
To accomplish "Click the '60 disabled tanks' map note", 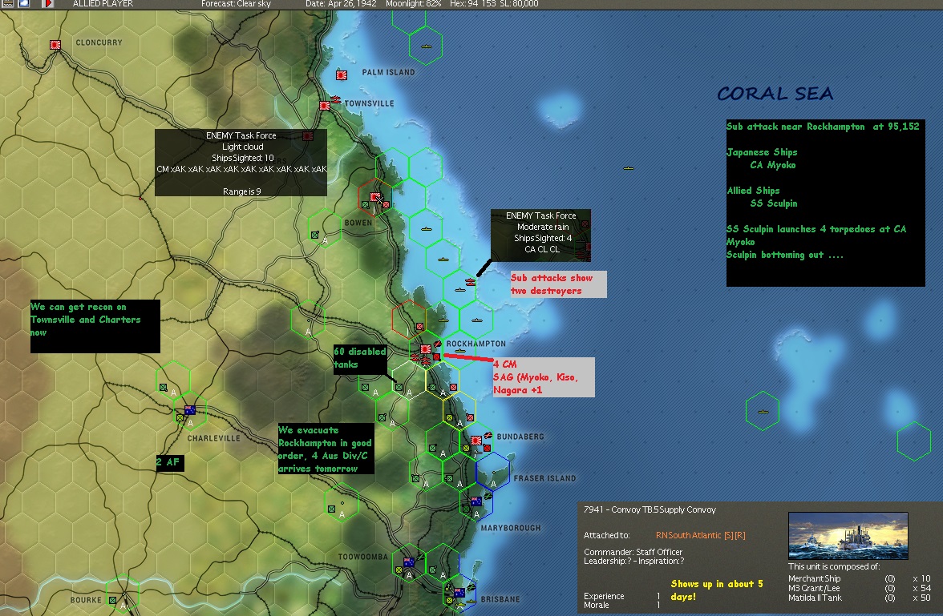I will tap(359, 358).
